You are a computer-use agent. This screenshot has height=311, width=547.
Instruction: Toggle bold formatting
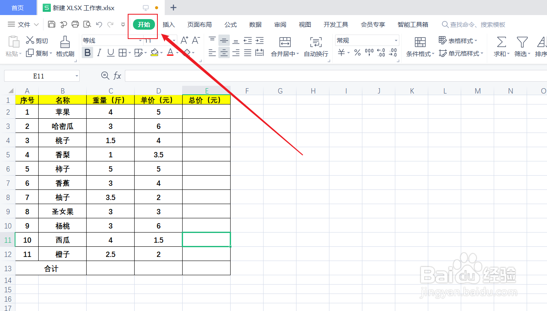click(87, 52)
